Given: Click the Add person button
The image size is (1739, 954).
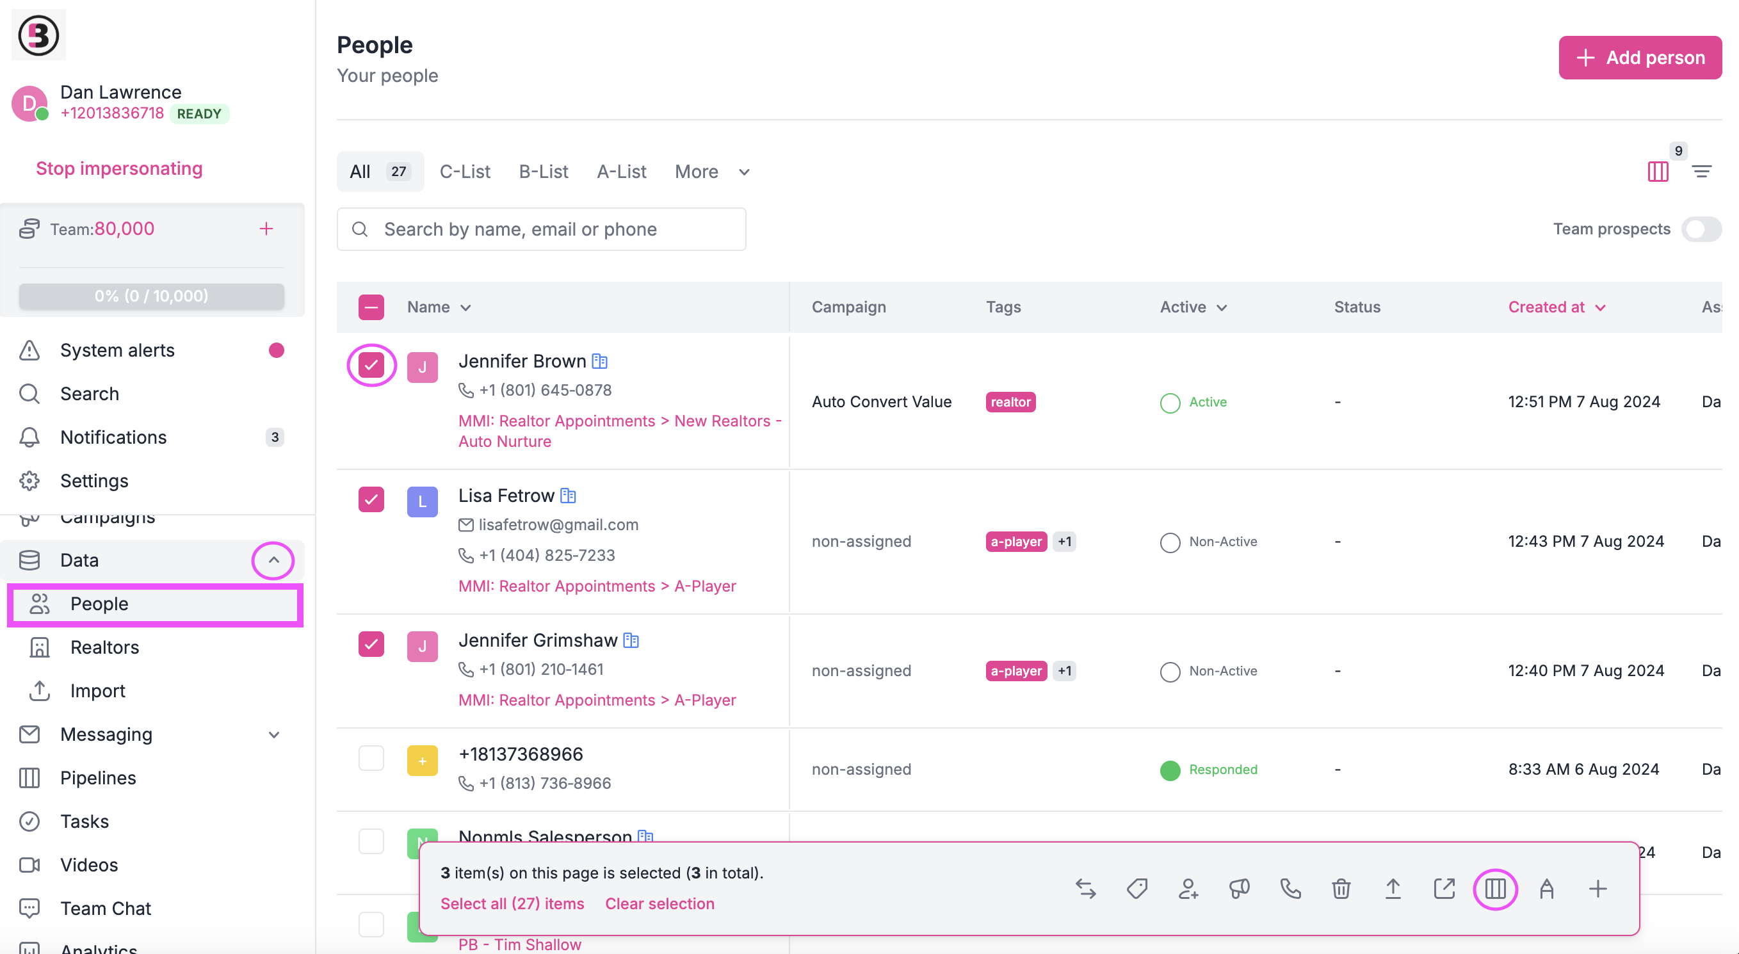Looking at the screenshot, I should point(1640,58).
